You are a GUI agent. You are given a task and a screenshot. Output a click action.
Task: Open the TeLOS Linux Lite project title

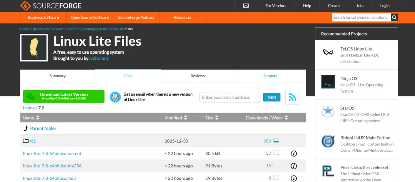click(356, 49)
